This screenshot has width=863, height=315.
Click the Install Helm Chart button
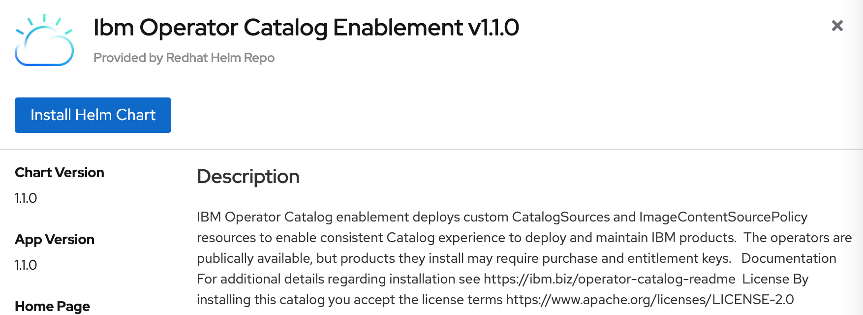(93, 115)
